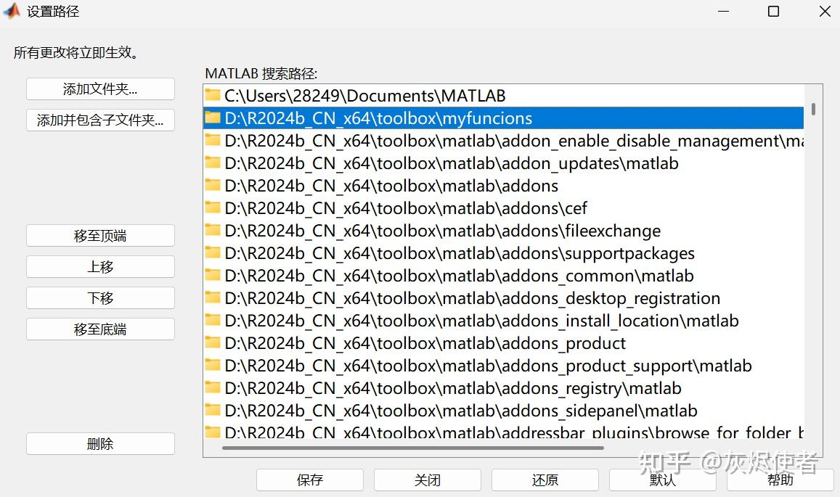
Task: Click 添加并包含子文件夹 to add subfolders
Action: coord(99,120)
